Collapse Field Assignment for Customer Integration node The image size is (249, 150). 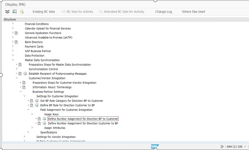28,110
